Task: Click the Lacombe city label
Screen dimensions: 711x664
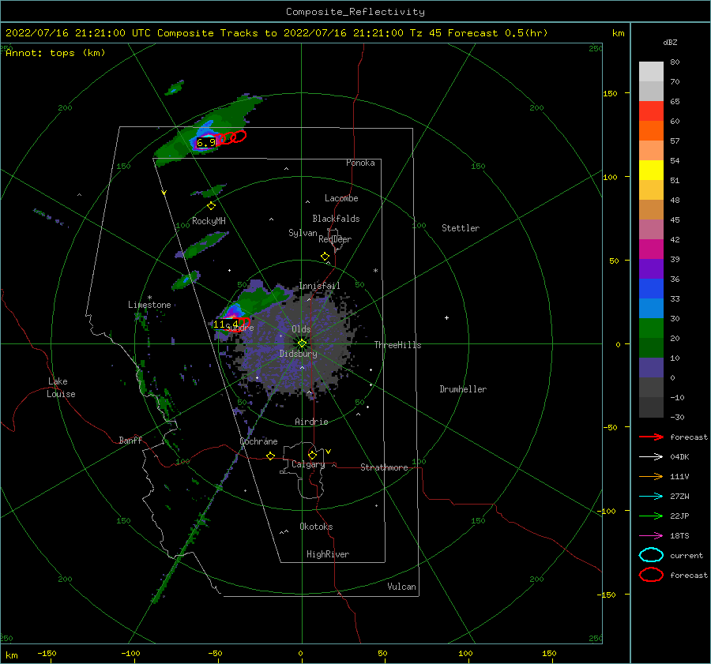Action: point(341,198)
